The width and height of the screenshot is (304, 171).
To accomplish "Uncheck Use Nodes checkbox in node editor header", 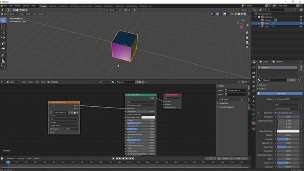I will [x=48, y=82].
